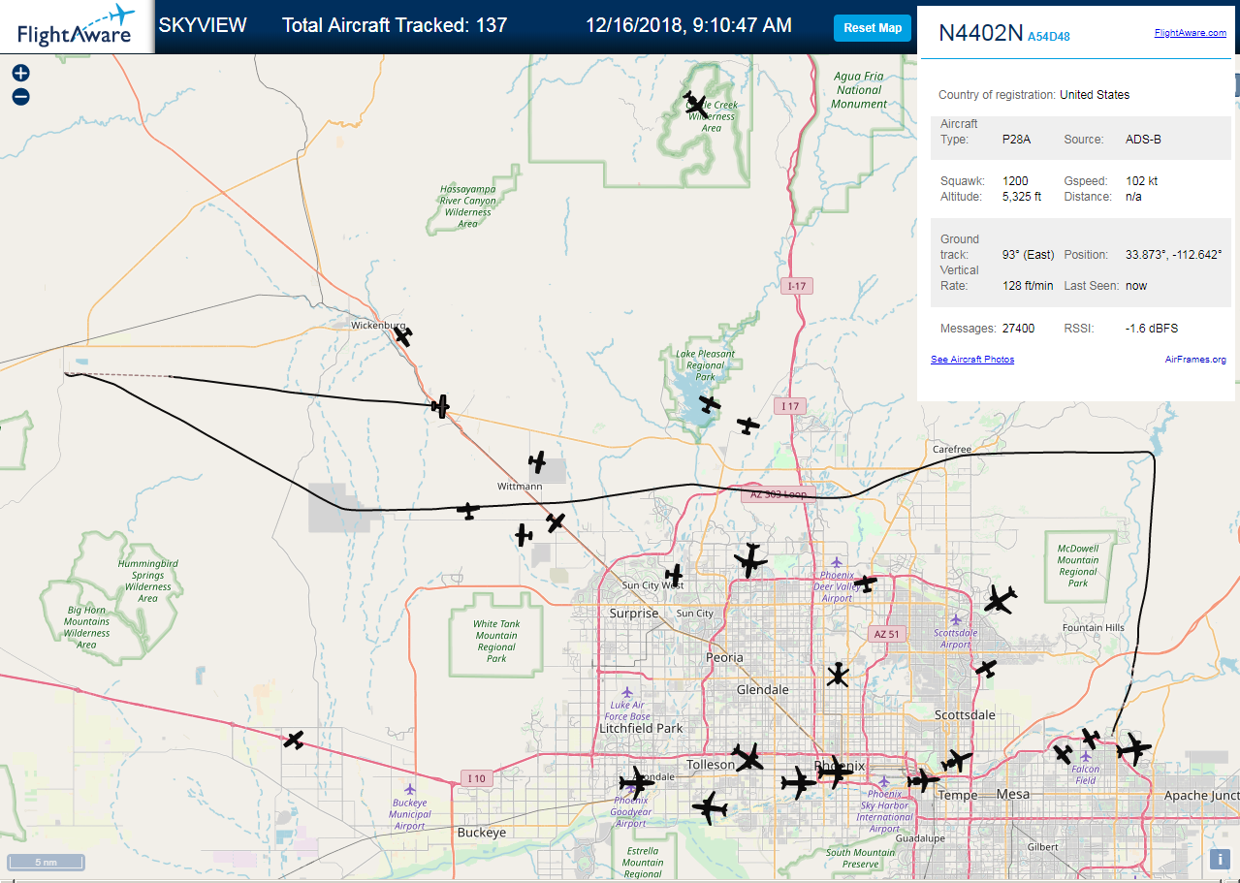Click the Total Aircraft Tracked: 137 text
Image resolution: width=1240 pixels, height=883 pixels.
(x=395, y=25)
